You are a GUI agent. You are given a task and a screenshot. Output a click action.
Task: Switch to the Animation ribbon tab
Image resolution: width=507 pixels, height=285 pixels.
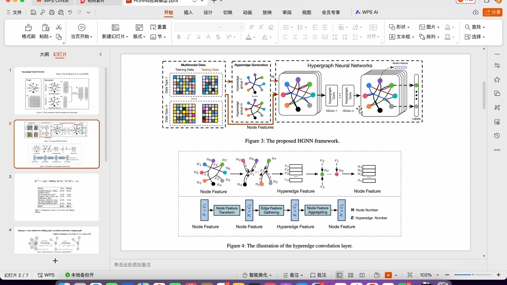pyautogui.click(x=247, y=12)
